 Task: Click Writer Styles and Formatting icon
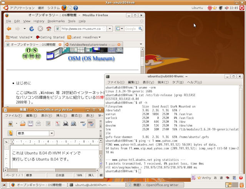[10, 133]
